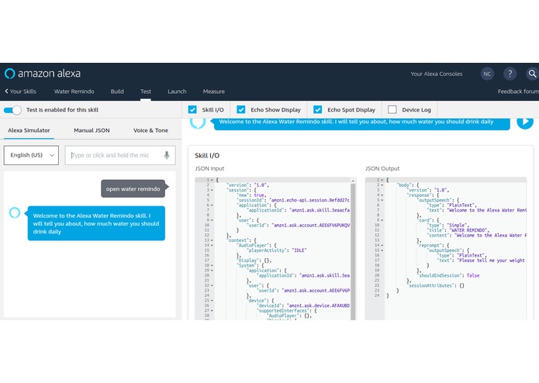Click the Welcome response chat bubble

pos(96,223)
